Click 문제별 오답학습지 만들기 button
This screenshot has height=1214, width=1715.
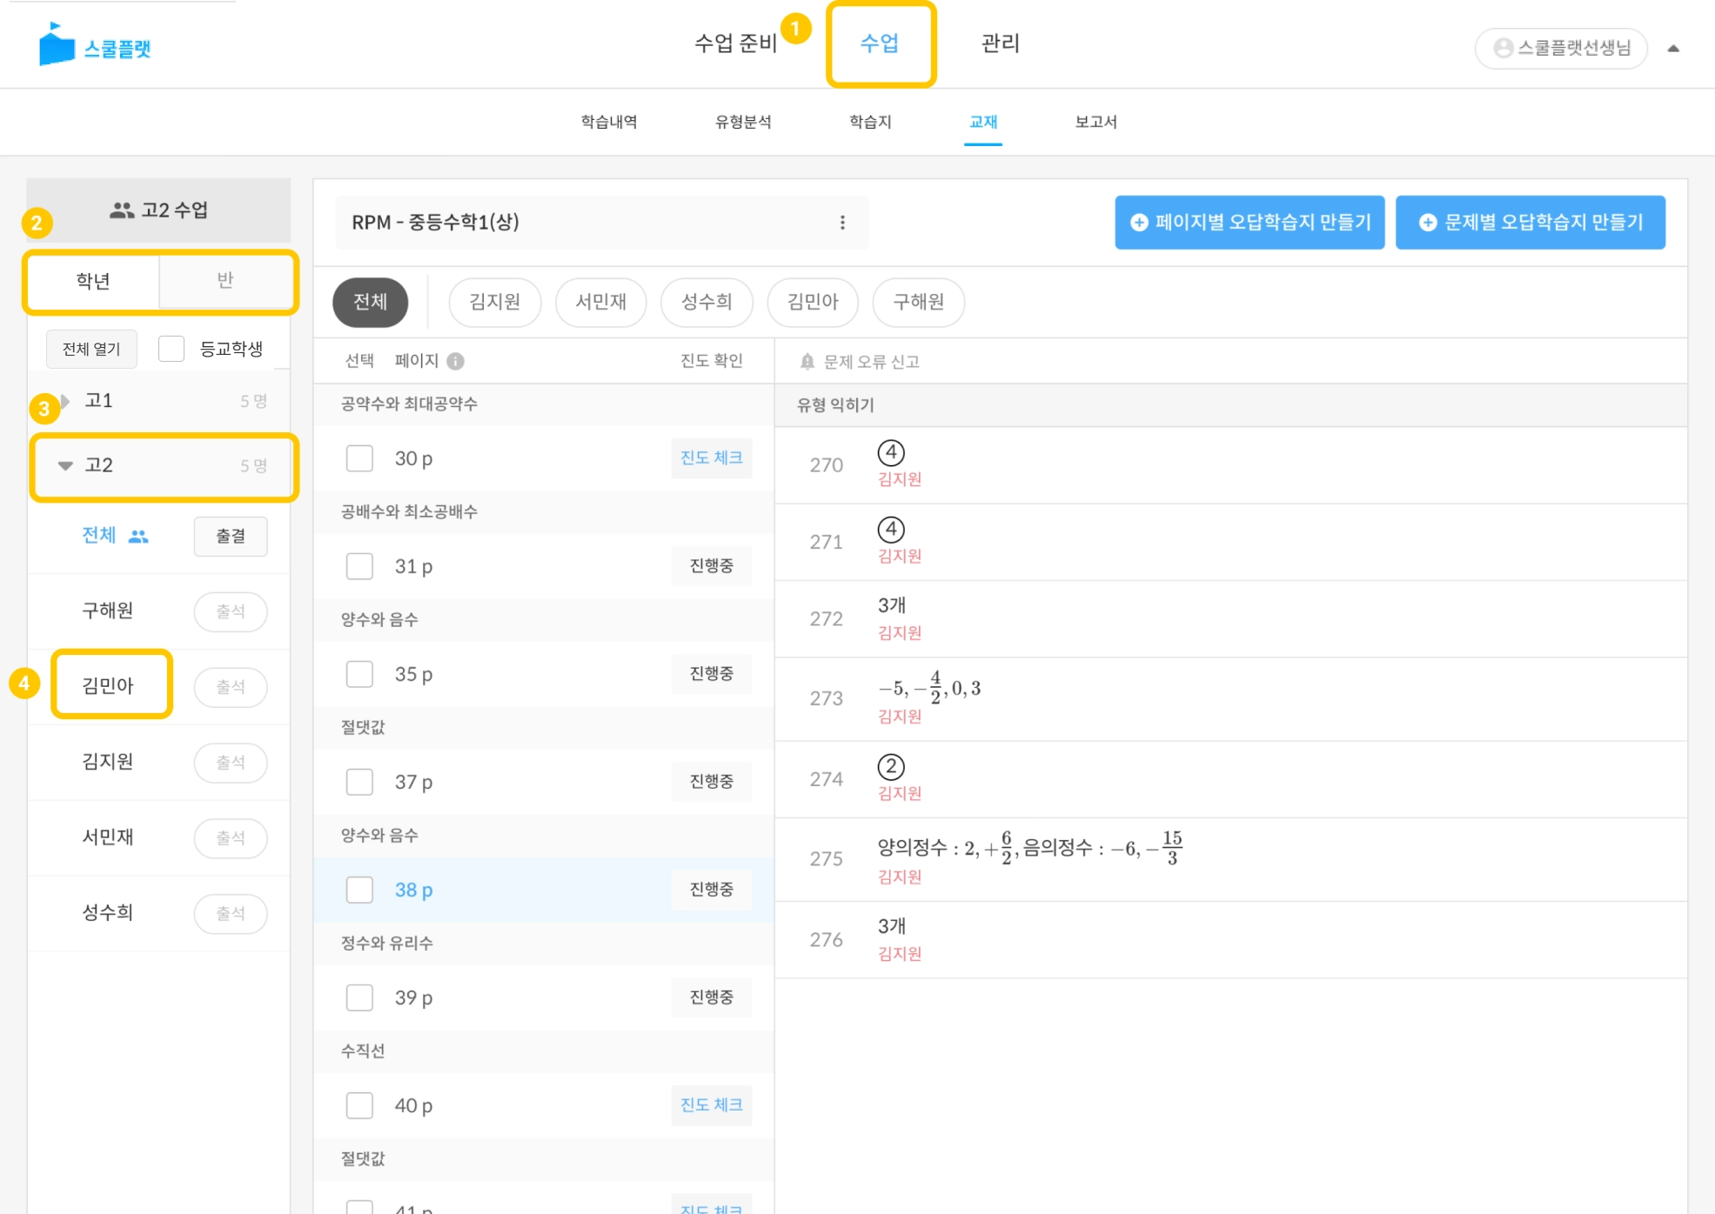pos(1530,223)
